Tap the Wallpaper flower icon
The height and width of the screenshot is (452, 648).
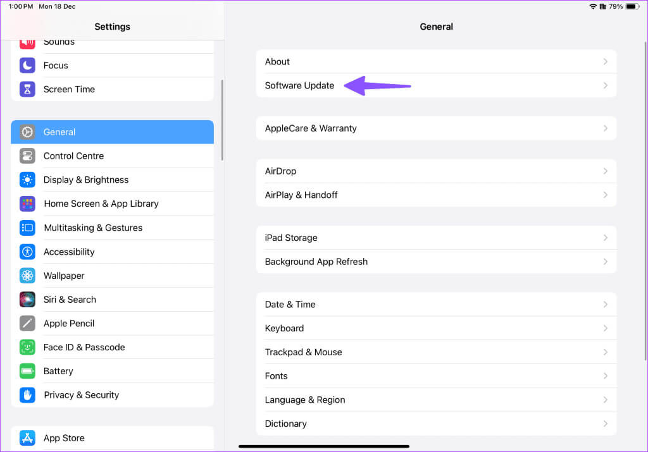click(x=27, y=276)
